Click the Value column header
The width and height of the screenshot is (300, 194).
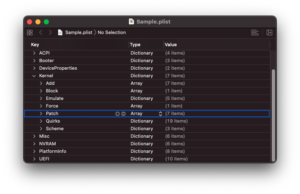(x=171, y=45)
